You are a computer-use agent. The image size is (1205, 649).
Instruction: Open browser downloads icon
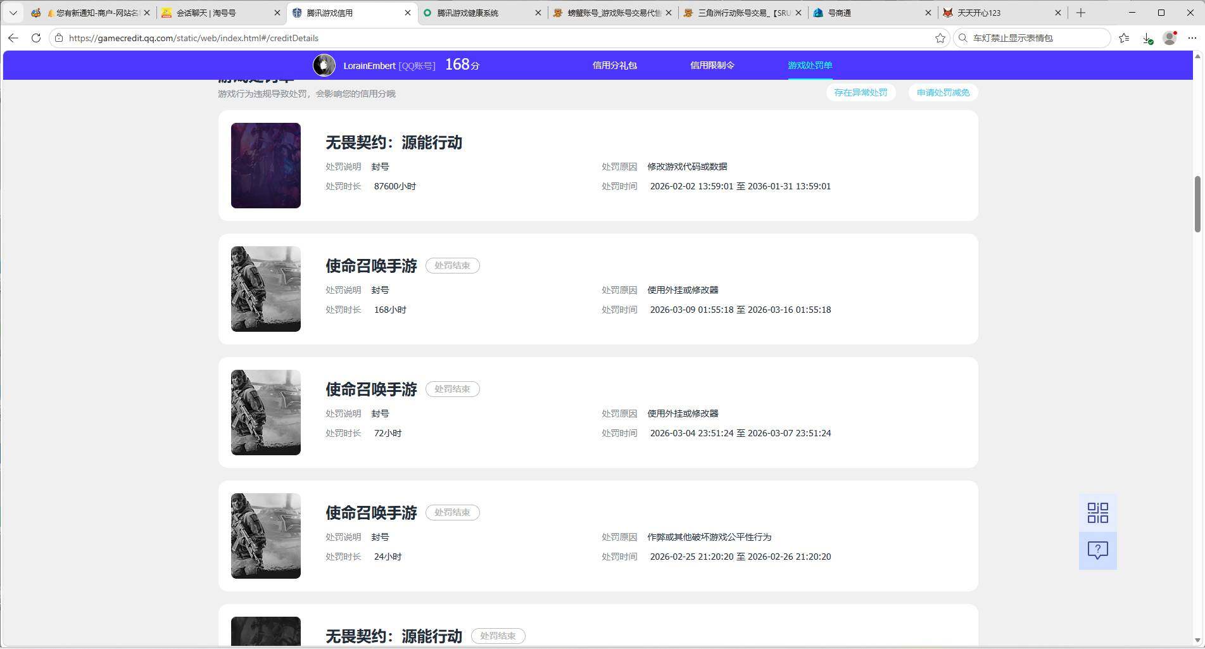click(x=1147, y=38)
